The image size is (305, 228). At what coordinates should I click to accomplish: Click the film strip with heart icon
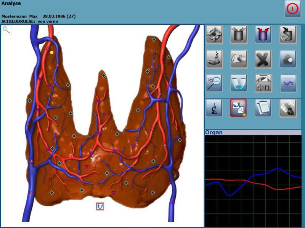(x=288, y=108)
